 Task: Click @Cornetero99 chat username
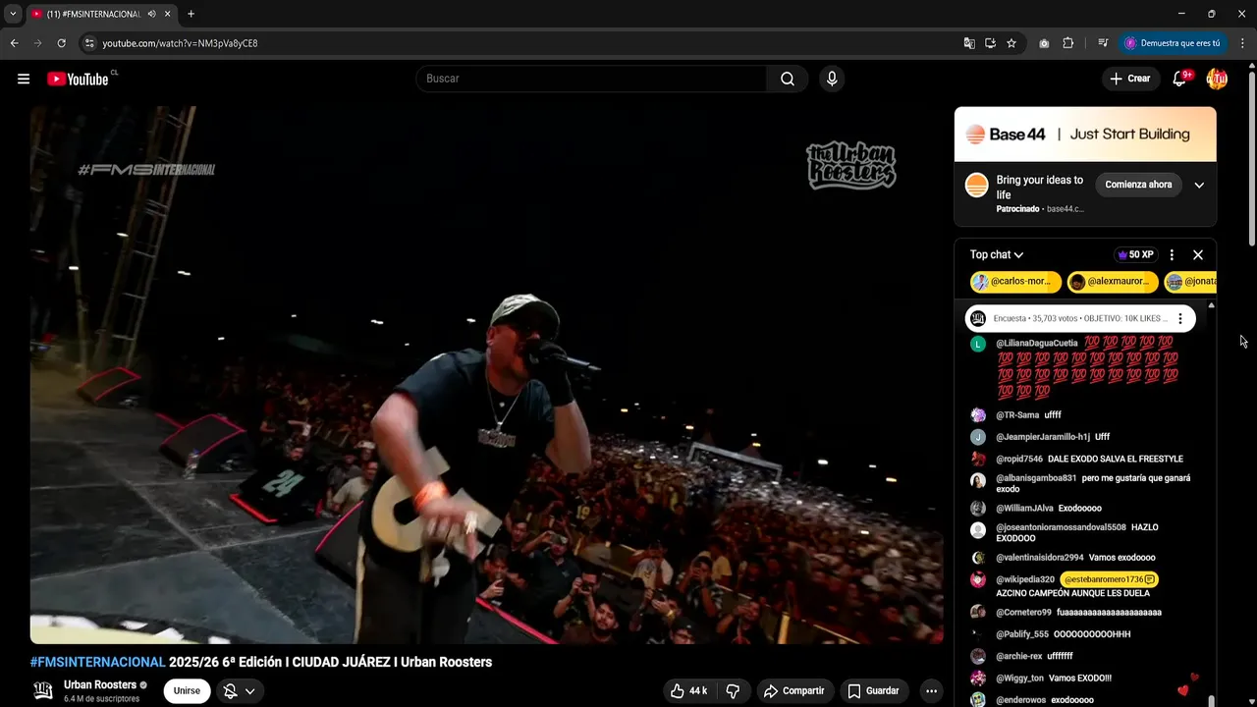pyautogui.click(x=1023, y=613)
